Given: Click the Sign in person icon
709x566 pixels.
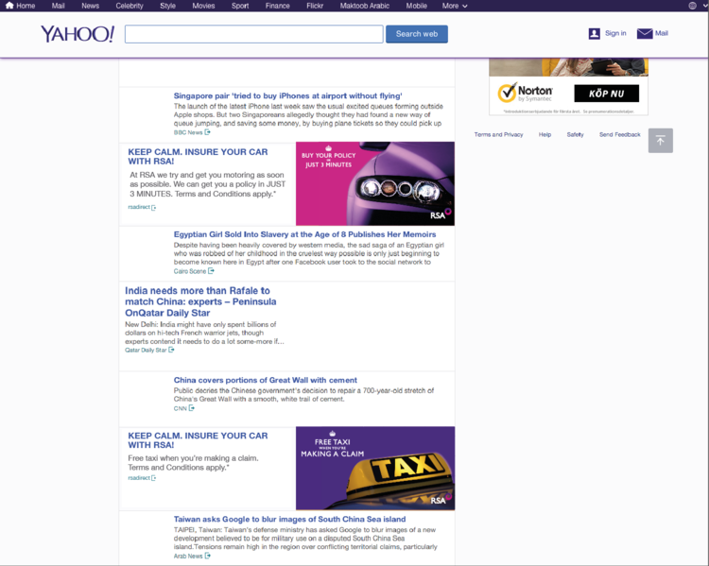Looking at the screenshot, I should coord(595,33).
